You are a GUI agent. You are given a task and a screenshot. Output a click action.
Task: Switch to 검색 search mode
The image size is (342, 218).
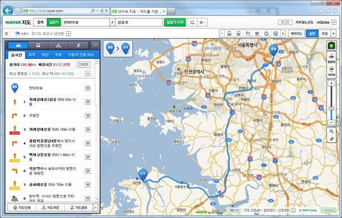[40, 22]
